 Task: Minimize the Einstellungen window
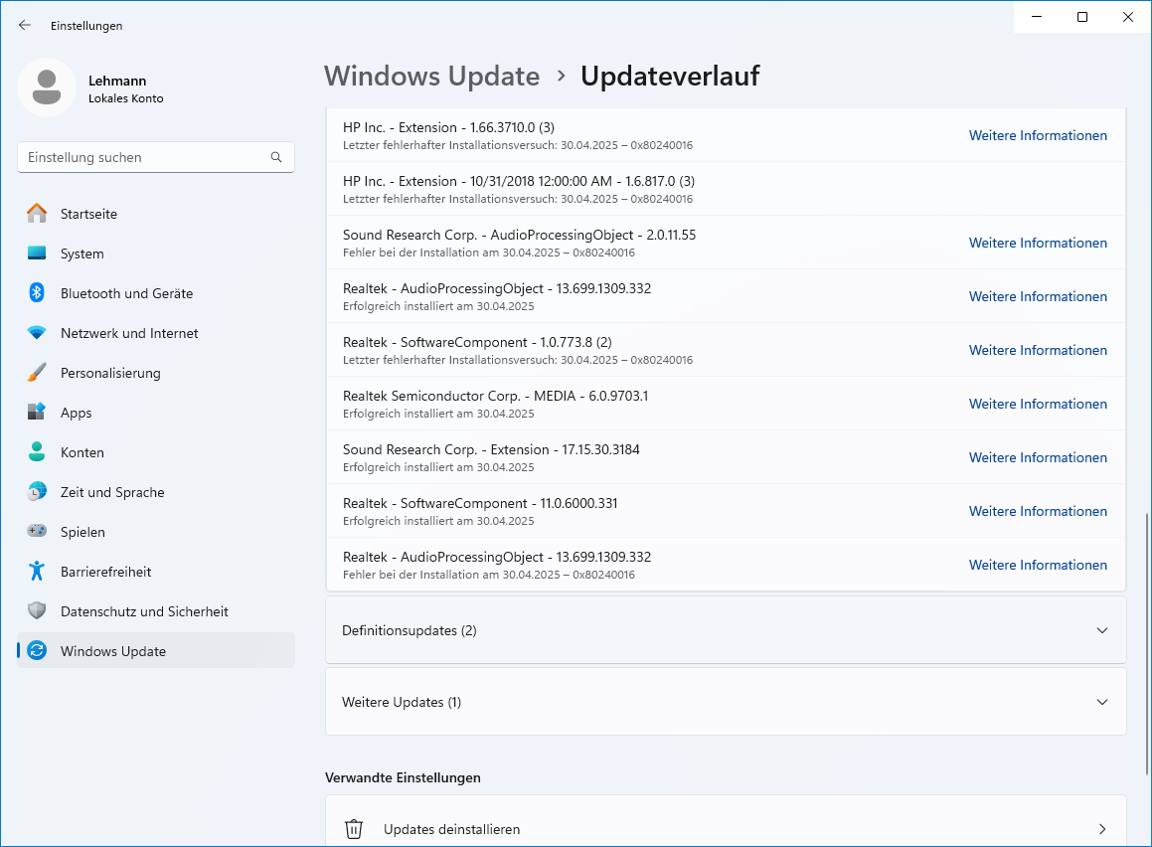click(x=1037, y=17)
